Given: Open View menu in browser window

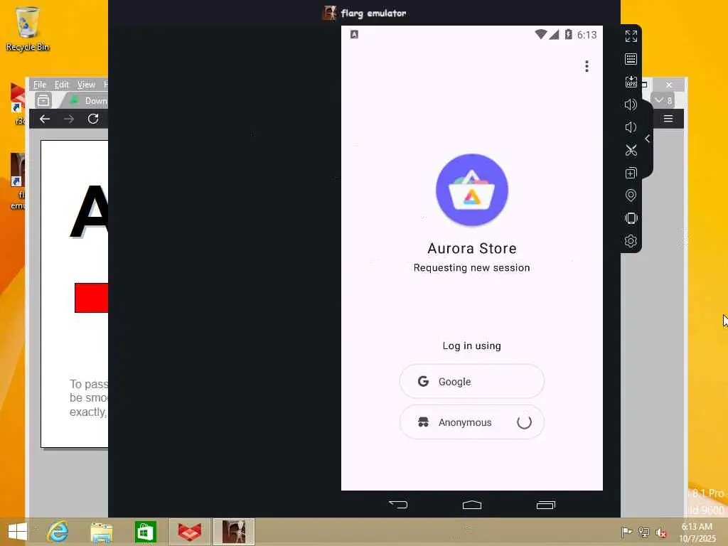Looking at the screenshot, I should [x=86, y=85].
